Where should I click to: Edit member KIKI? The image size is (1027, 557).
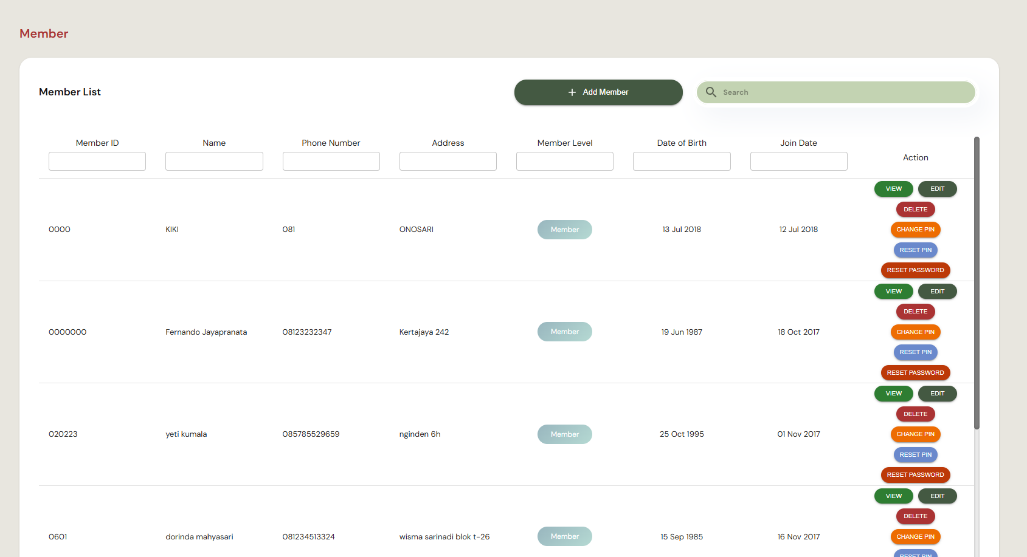(x=938, y=189)
